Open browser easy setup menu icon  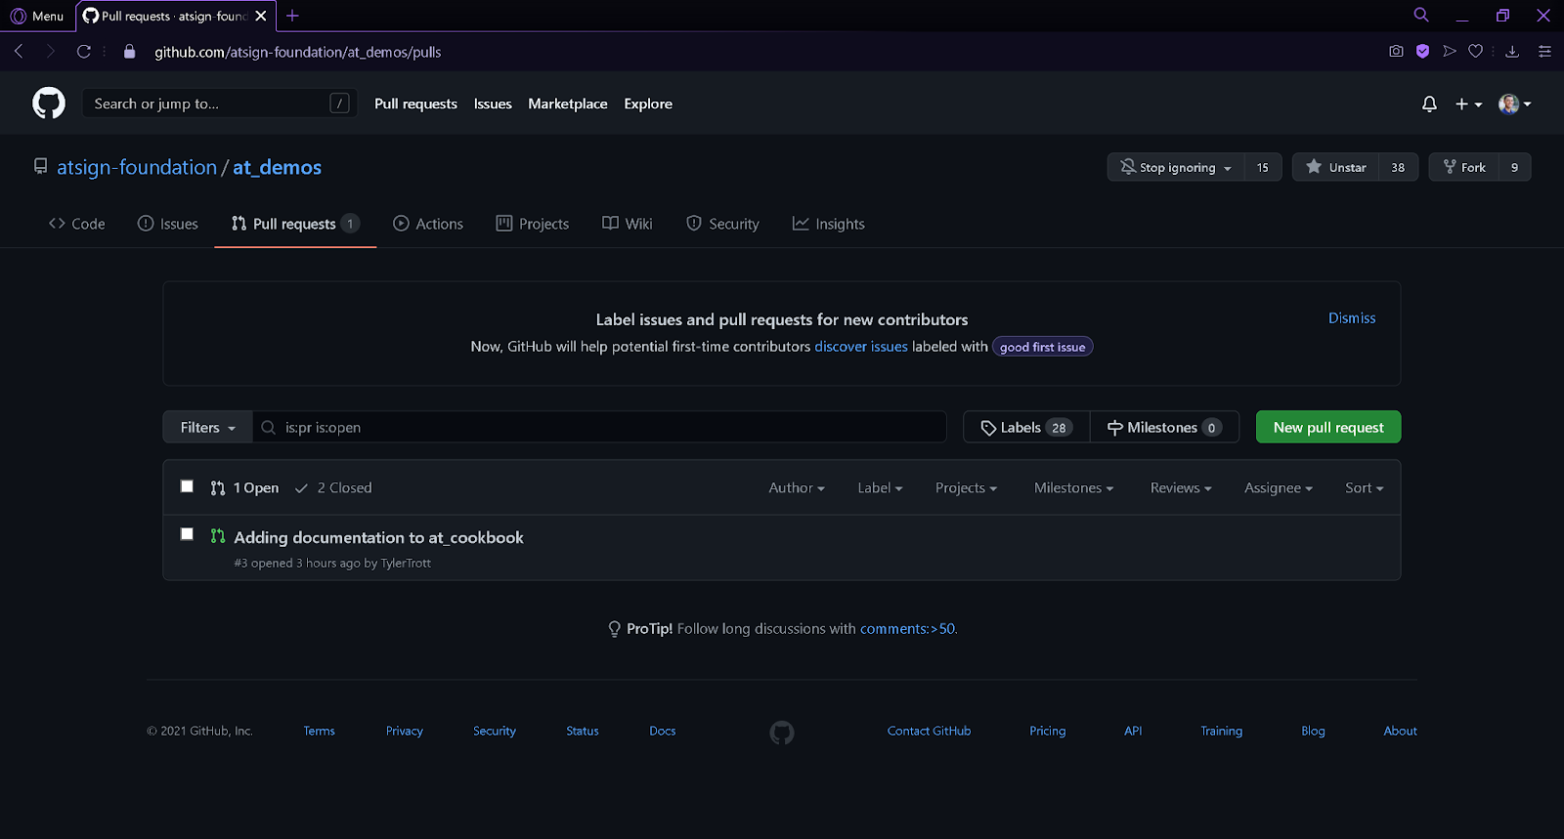coord(1544,52)
